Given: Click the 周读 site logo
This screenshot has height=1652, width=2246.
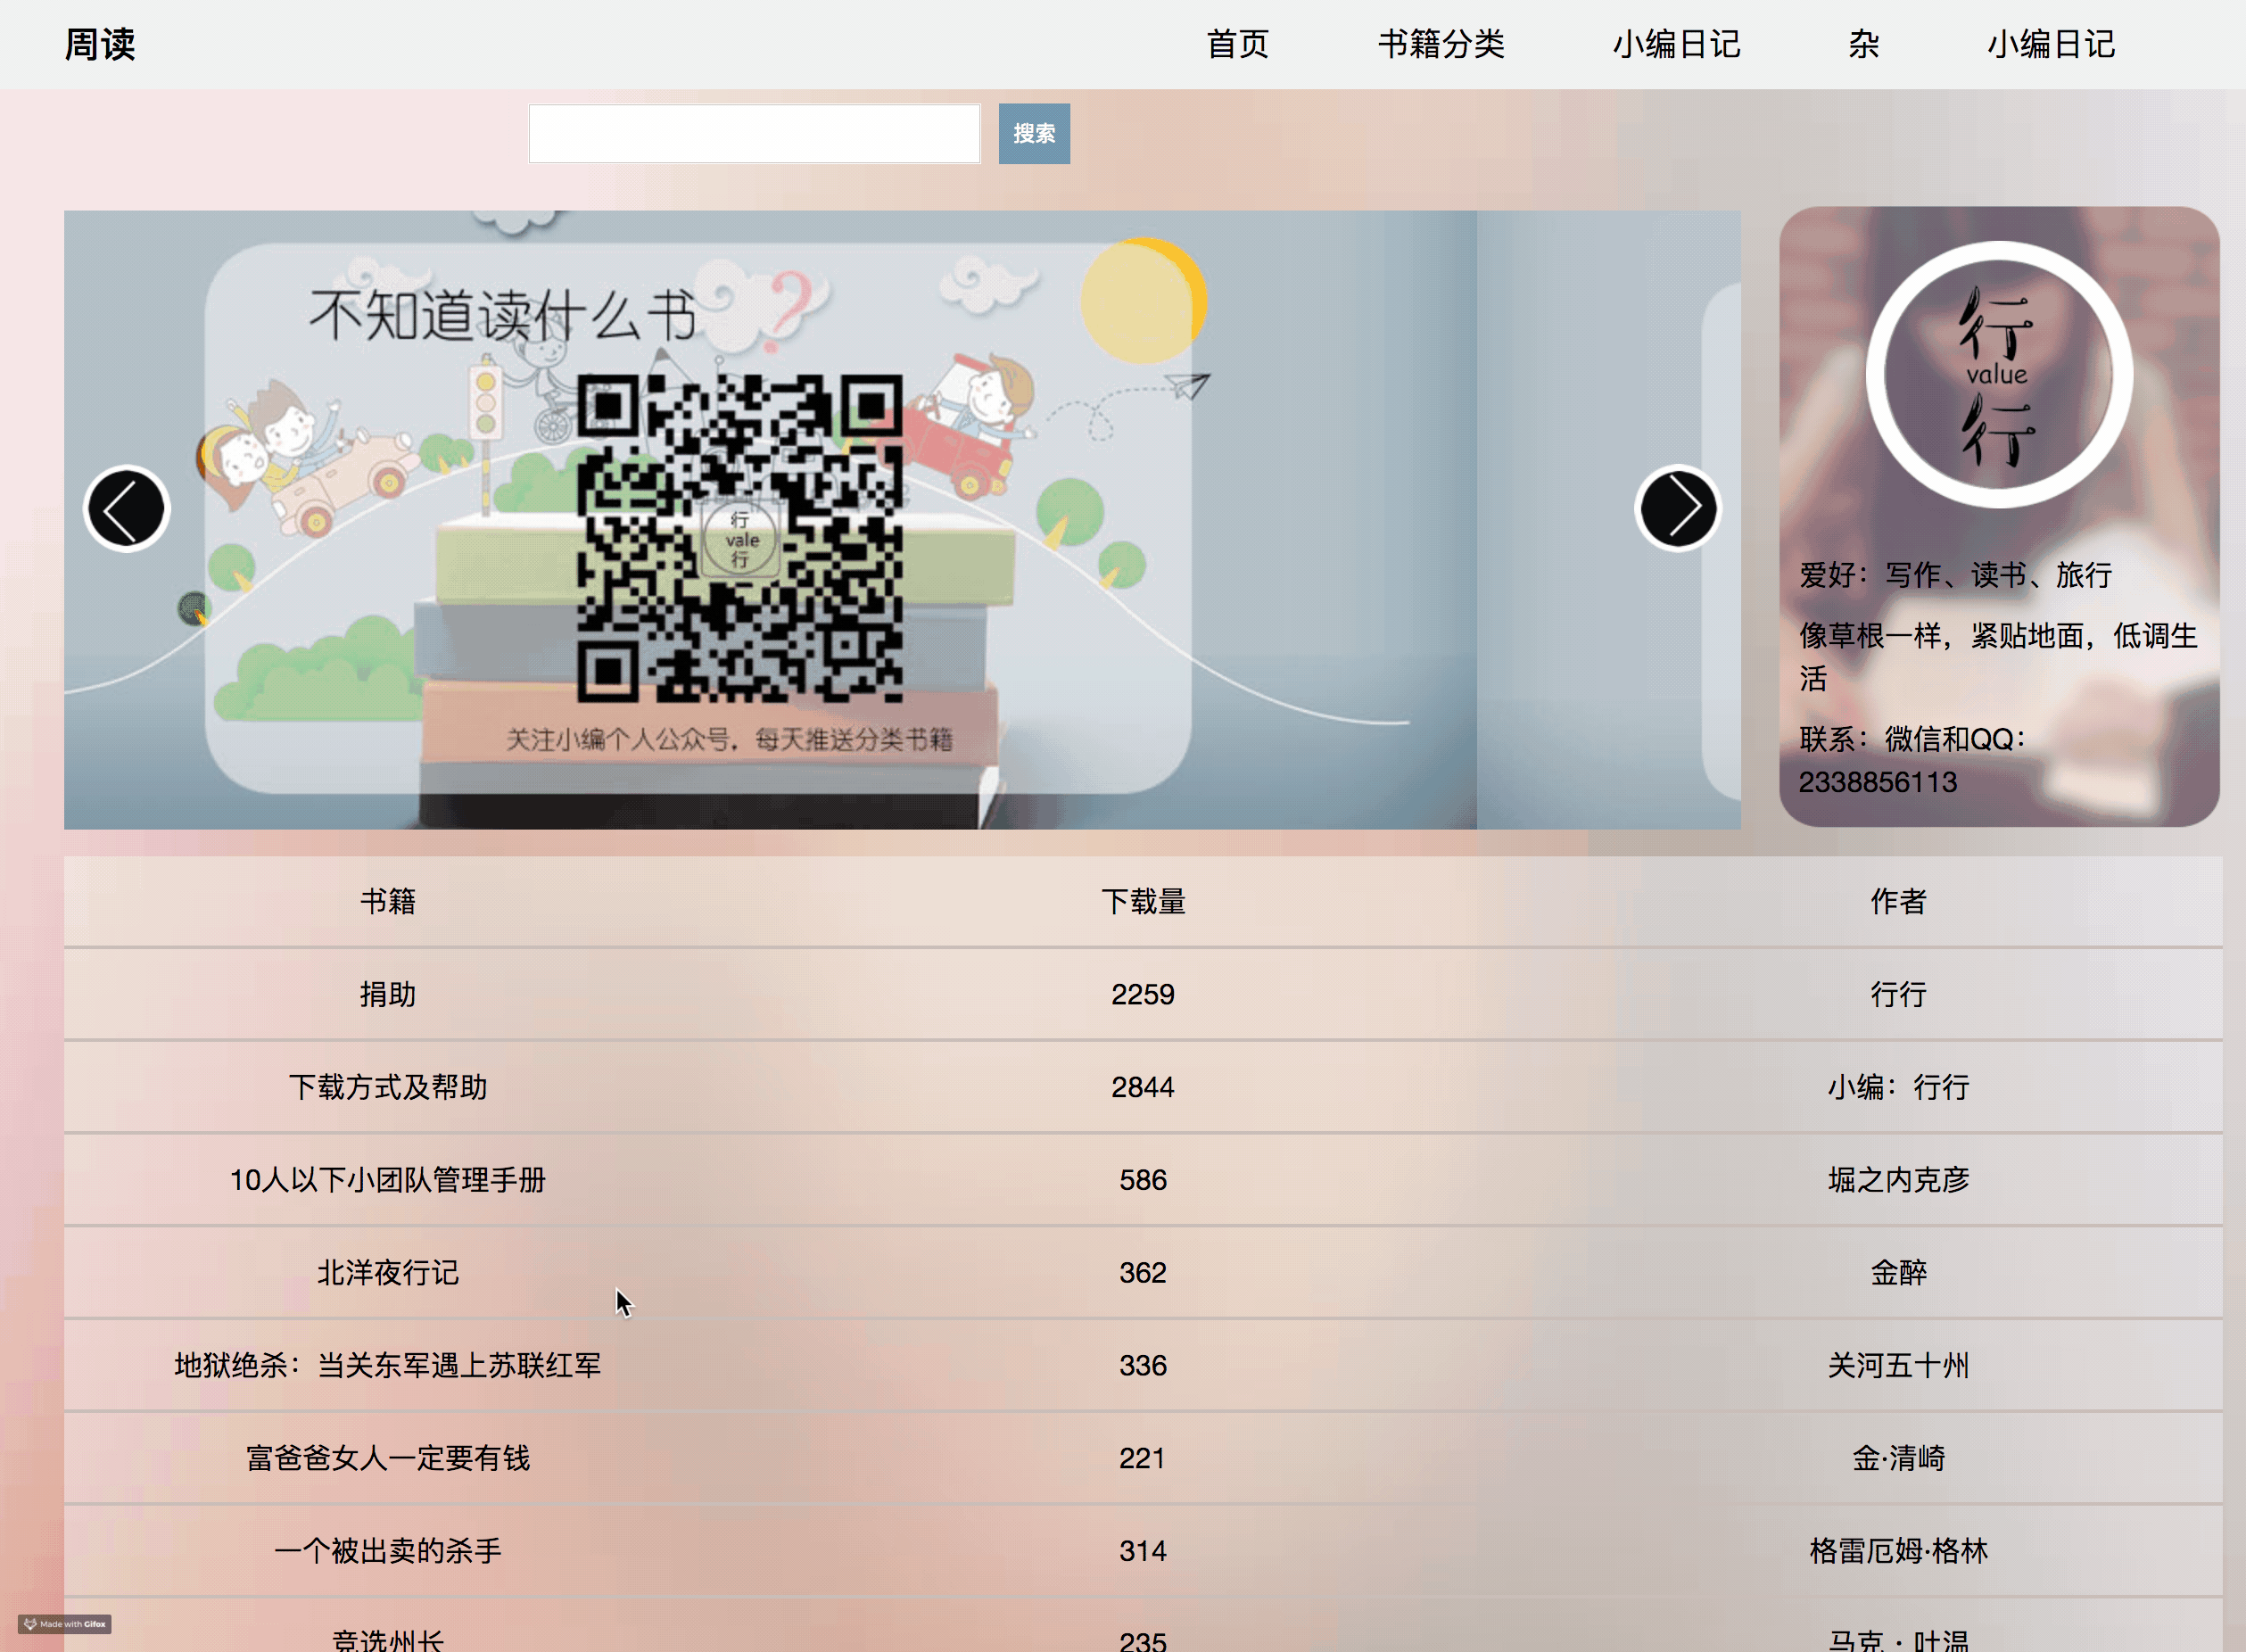Looking at the screenshot, I should tap(100, 44).
